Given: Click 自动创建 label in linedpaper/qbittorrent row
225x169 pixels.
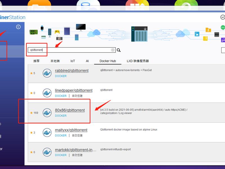Looking at the screenshot, I should point(77,96).
